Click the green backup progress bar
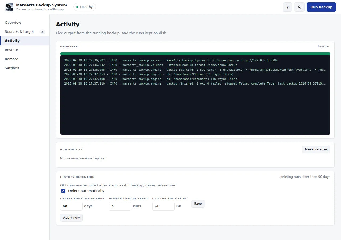Image resolution: width=341 pixels, height=240 pixels. [195, 54]
